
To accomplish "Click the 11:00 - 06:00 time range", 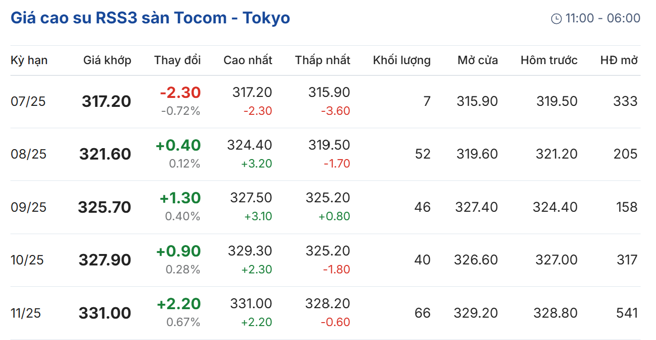I will point(603,18).
